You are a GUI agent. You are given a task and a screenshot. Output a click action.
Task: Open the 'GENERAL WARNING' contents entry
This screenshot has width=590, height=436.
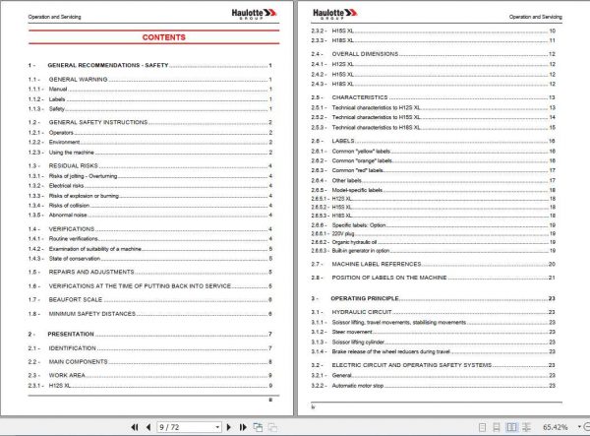coord(78,80)
